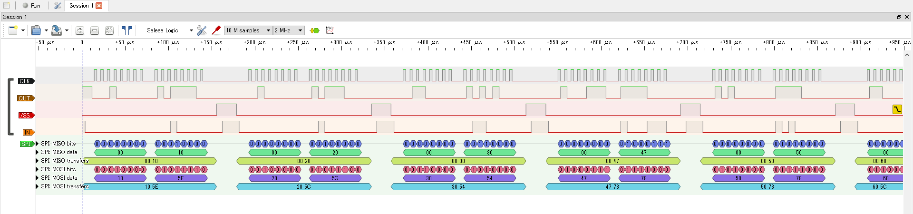The height and width of the screenshot is (214, 913).
Task: Open the new view dropdown arrow
Action: (x=23, y=30)
